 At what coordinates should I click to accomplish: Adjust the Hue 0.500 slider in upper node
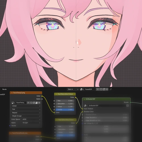pos(65,101)
